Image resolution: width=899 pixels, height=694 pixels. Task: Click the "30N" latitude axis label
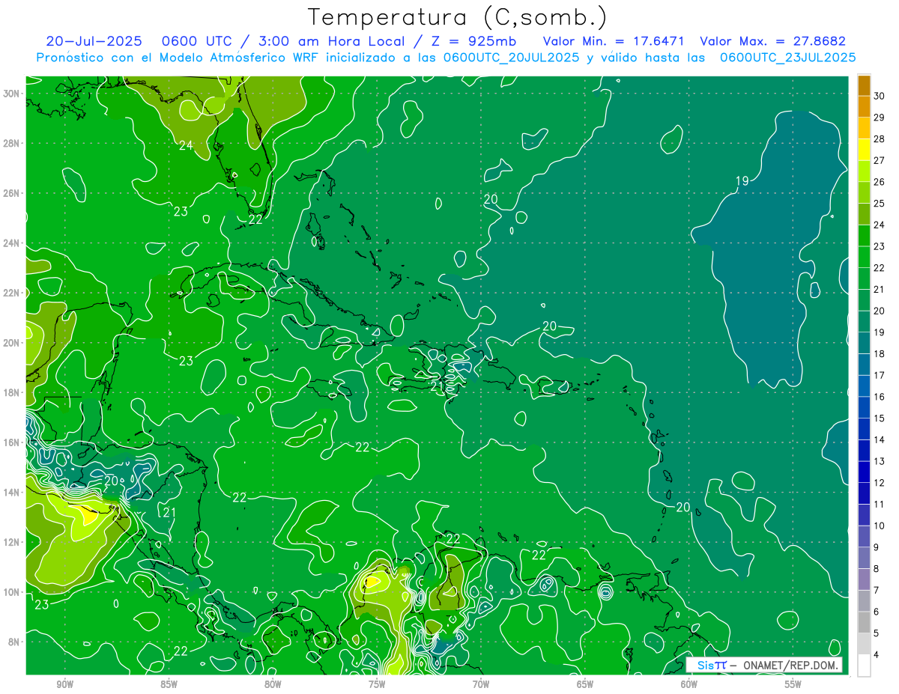(x=13, y=94)
